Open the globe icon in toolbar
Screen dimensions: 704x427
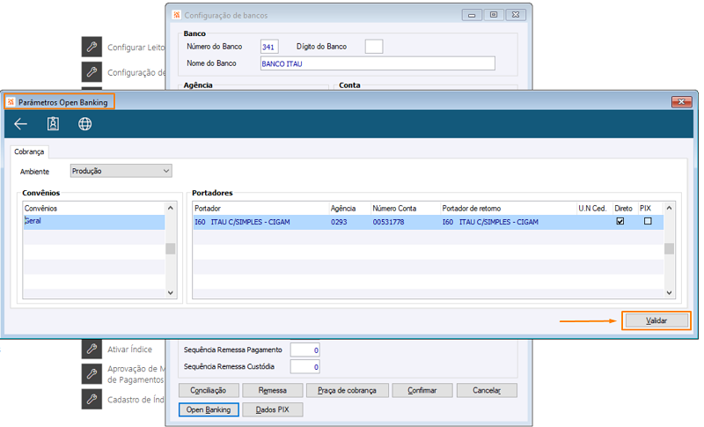point(84,124)
